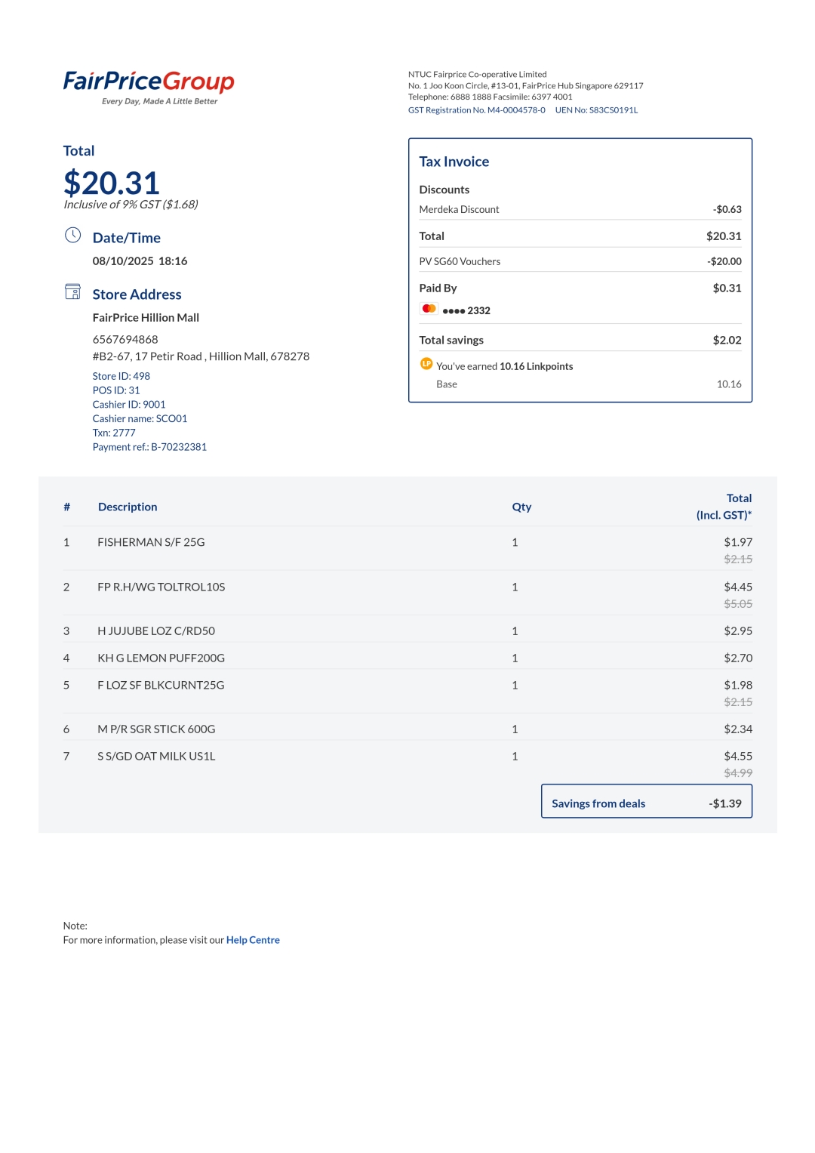Click the Telephone and Facsimile line
Image resolution: width=815 pixels, height=1153 pixels.
point(491,97)
